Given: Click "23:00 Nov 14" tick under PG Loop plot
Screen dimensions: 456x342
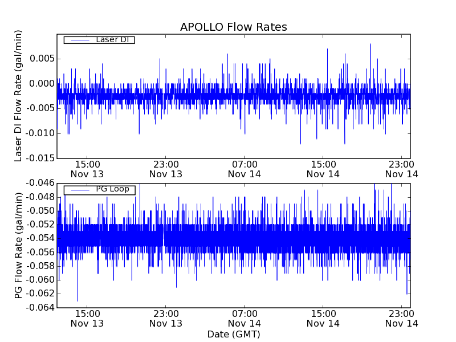Looking at the screenshot, I should point(402,318).
